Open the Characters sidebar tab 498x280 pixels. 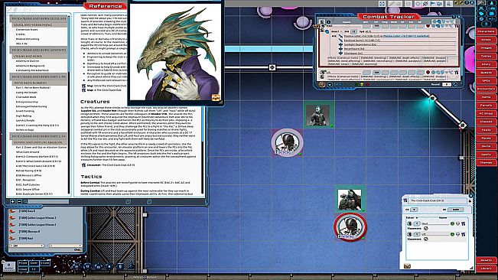click(x=487, y=31)
